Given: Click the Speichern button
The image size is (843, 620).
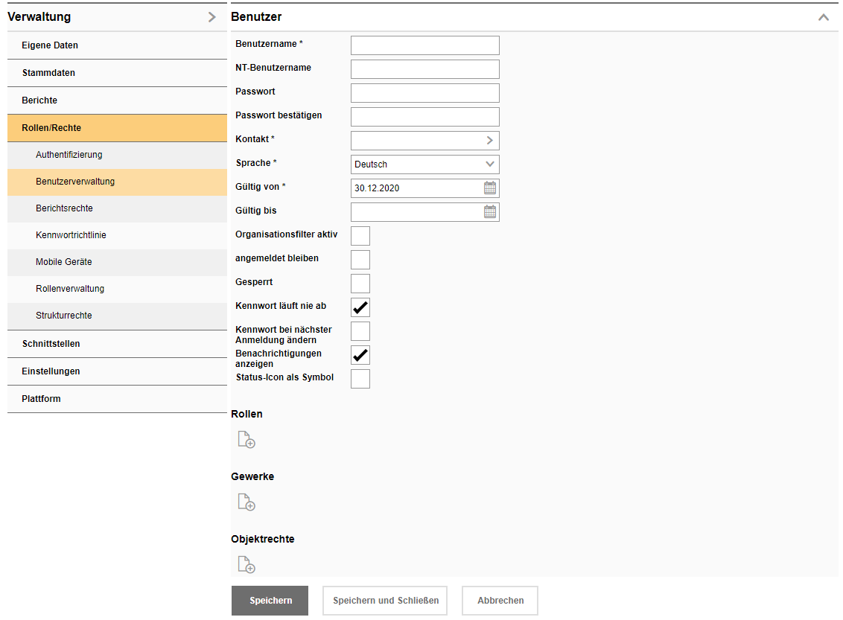Looking at the screenshot, I should tap(270, 601).
